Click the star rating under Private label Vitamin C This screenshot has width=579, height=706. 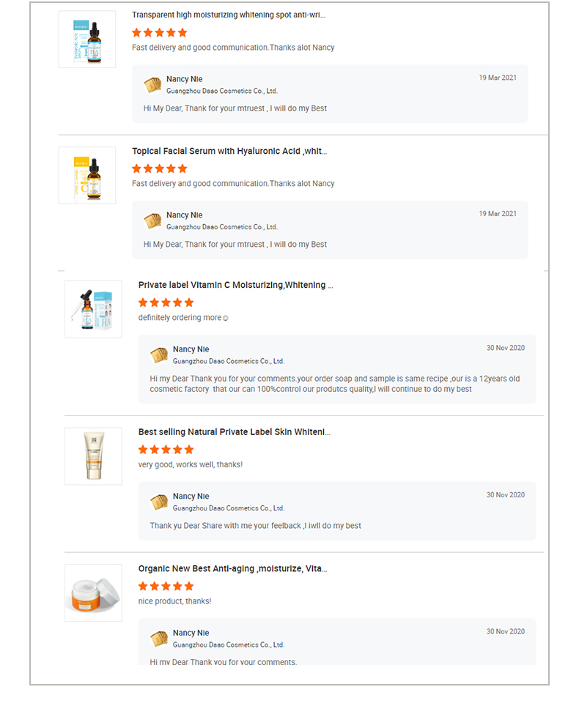click(166, 302)
